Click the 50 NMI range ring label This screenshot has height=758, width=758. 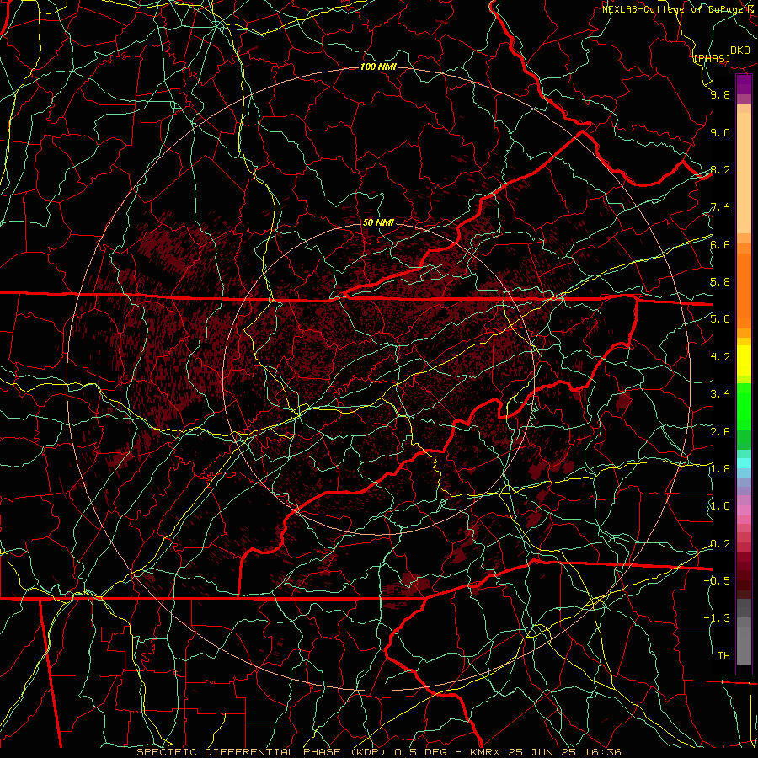coord(378,222)
